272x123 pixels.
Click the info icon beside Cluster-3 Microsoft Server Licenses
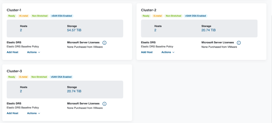tap(104, 104)
